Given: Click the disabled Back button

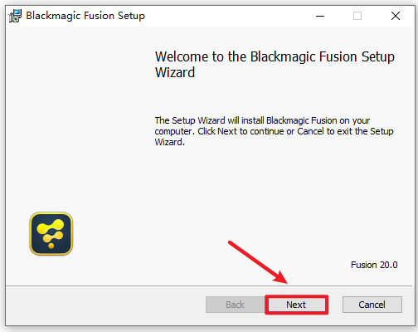Looking at the screenshot, I should pos(235,305).
